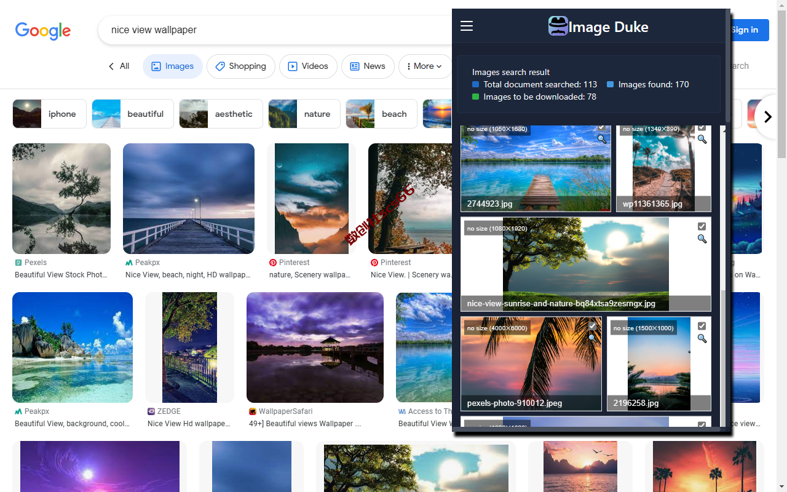Click the Google logo

click(x=43, y=31)
